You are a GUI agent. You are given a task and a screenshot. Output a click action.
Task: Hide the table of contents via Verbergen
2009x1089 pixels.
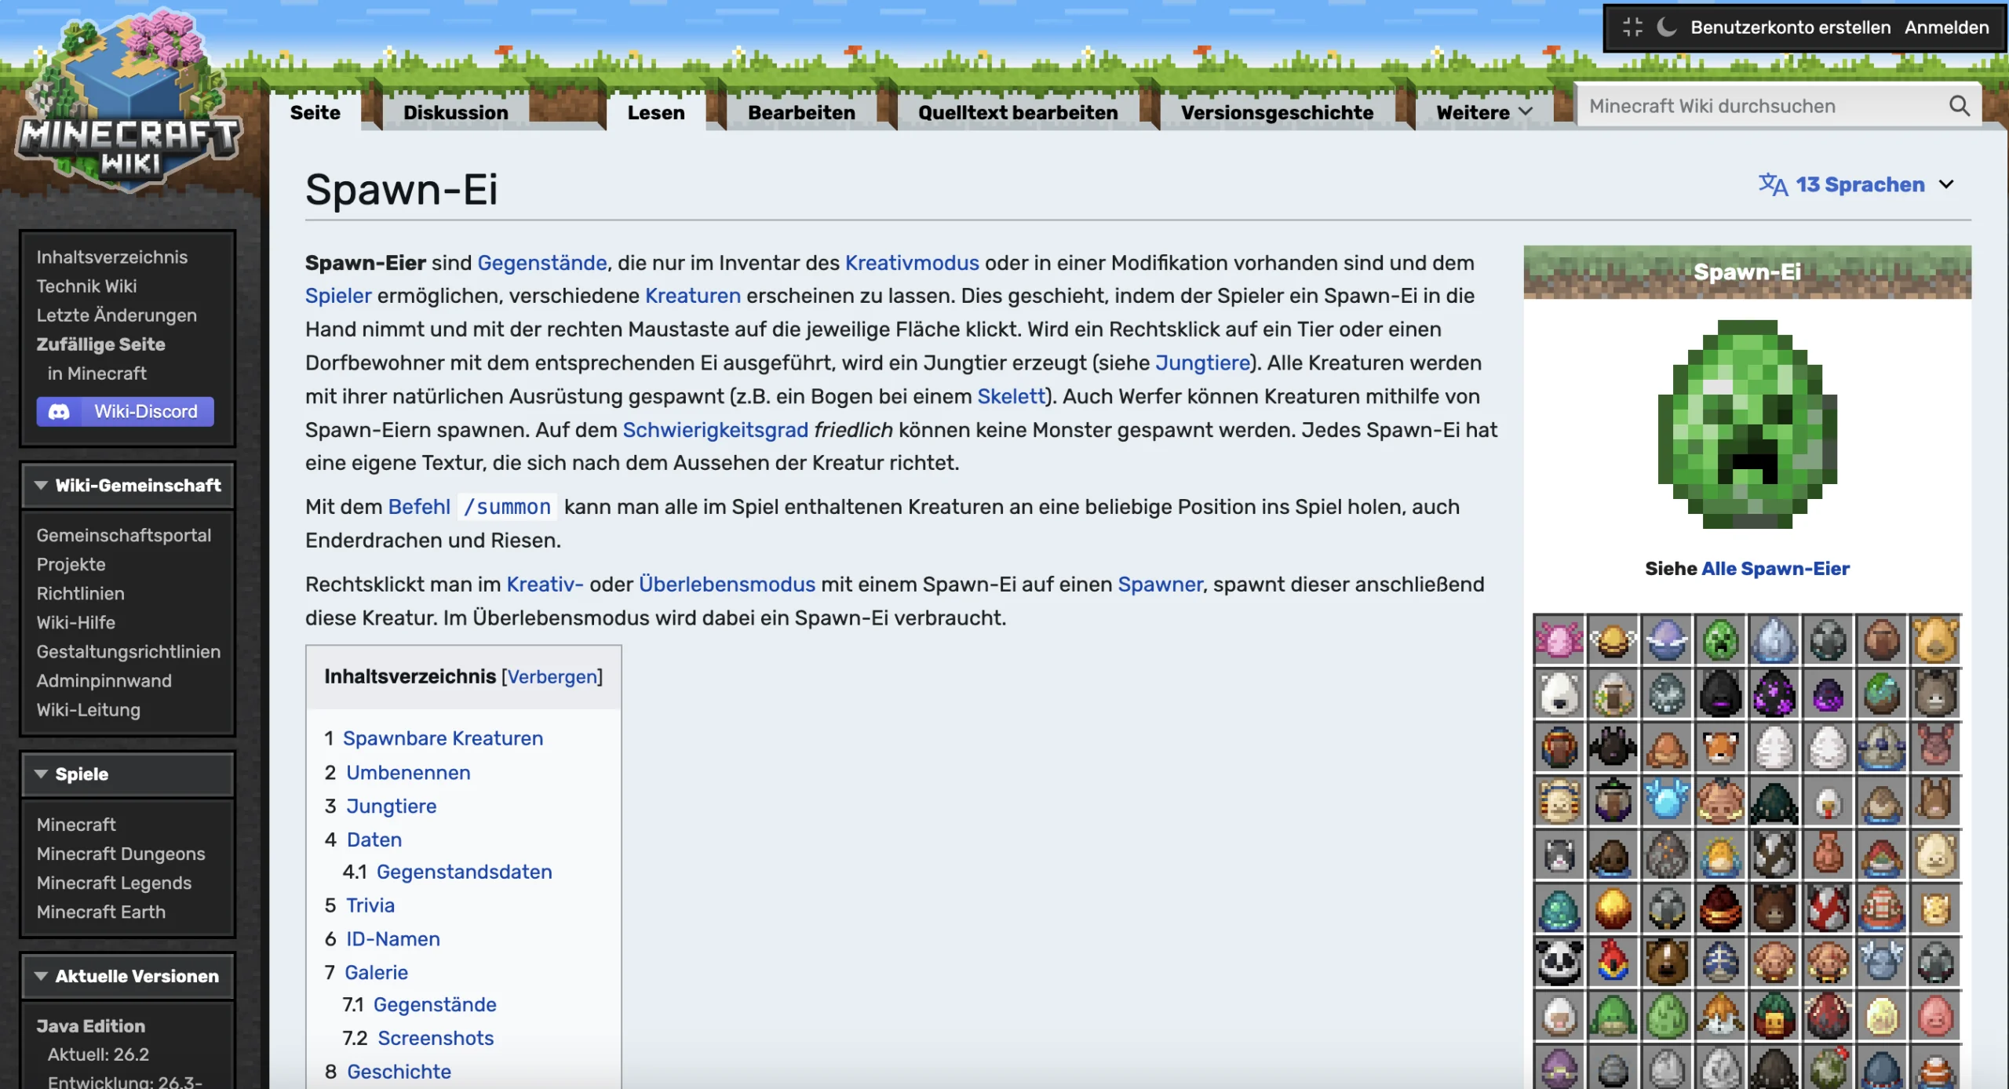(x=552, y=676)
